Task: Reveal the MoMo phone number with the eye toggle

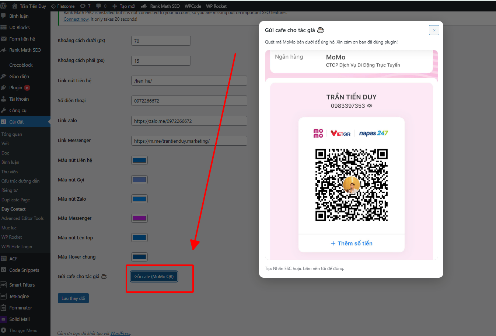Action: [370, 106]
